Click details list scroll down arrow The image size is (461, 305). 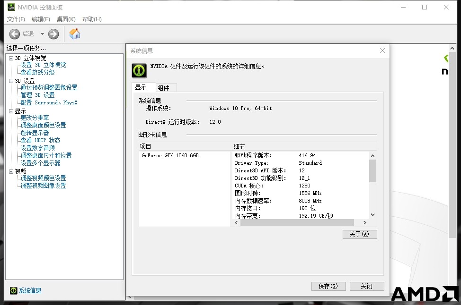373,215
